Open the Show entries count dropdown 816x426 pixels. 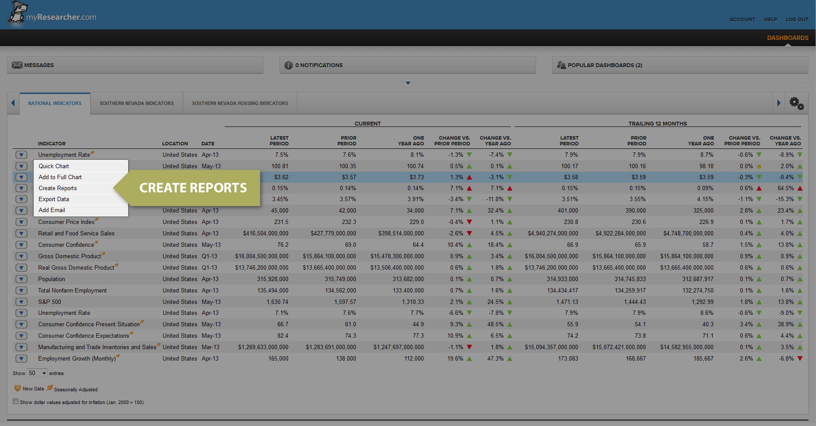click(37, 373)
